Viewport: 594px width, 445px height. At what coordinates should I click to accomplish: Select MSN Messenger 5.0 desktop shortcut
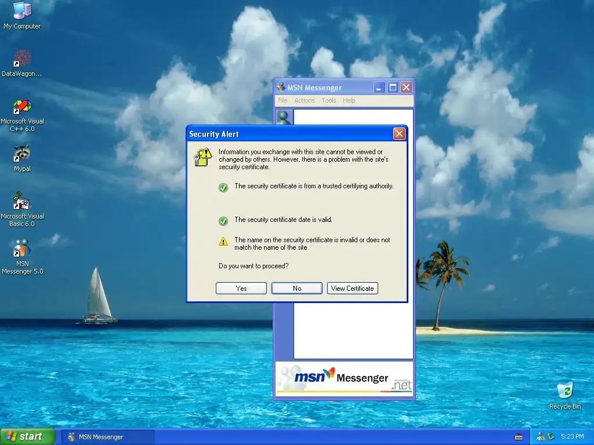coord(22,257)
